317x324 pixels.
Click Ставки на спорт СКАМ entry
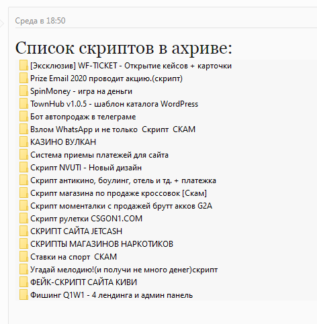pos(73,257)
